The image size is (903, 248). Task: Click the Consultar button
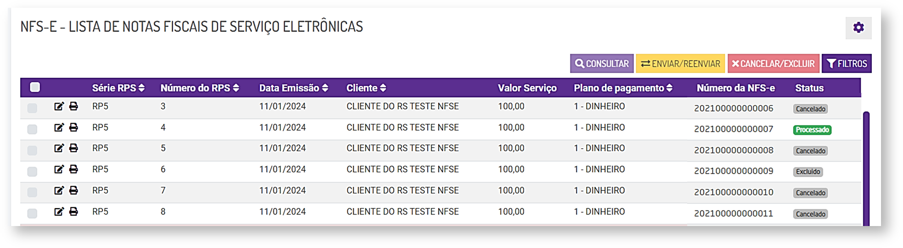coord(602,64)
